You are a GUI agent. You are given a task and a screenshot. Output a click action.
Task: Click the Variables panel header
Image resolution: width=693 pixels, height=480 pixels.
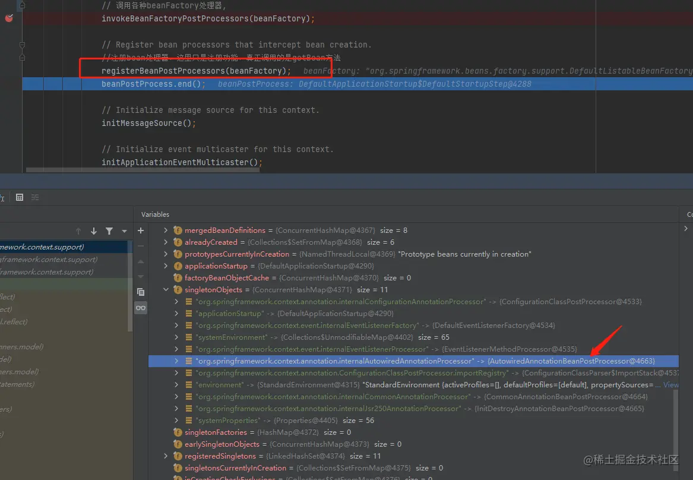point(155,214)
